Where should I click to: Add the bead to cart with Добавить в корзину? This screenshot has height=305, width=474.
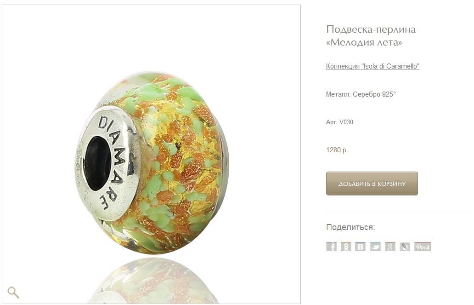[372, 184]
